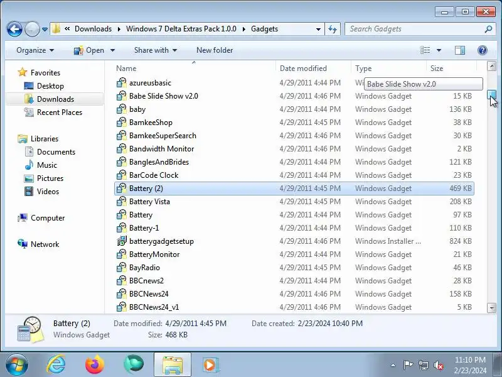Viewport: 502px width, 377px height.
Task: Select Battery-1 file name
Action: point(144,228)
